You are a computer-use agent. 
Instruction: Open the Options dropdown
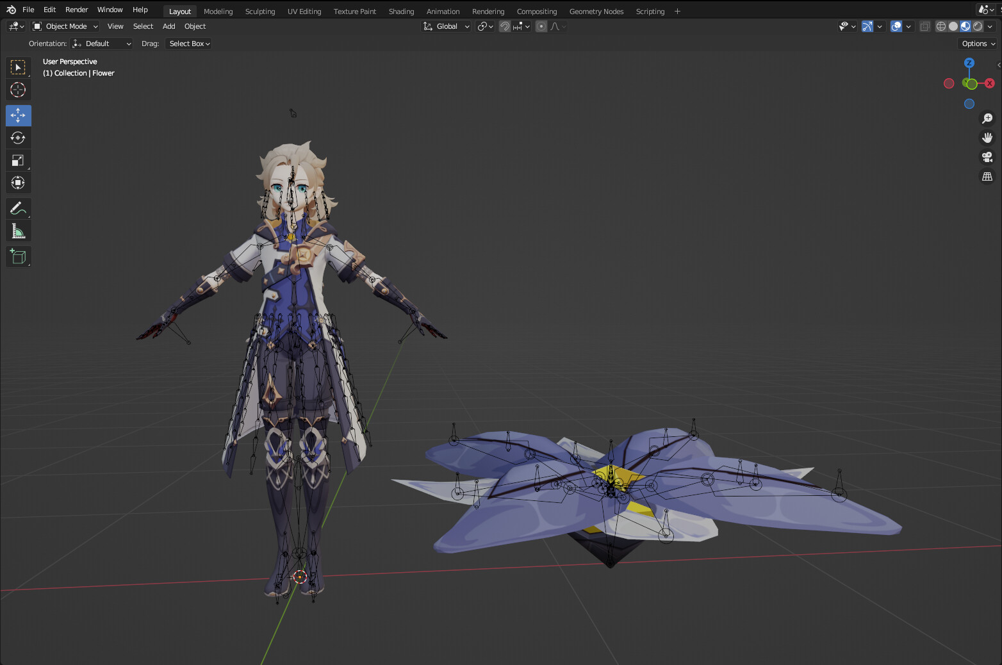click(978, 44)
